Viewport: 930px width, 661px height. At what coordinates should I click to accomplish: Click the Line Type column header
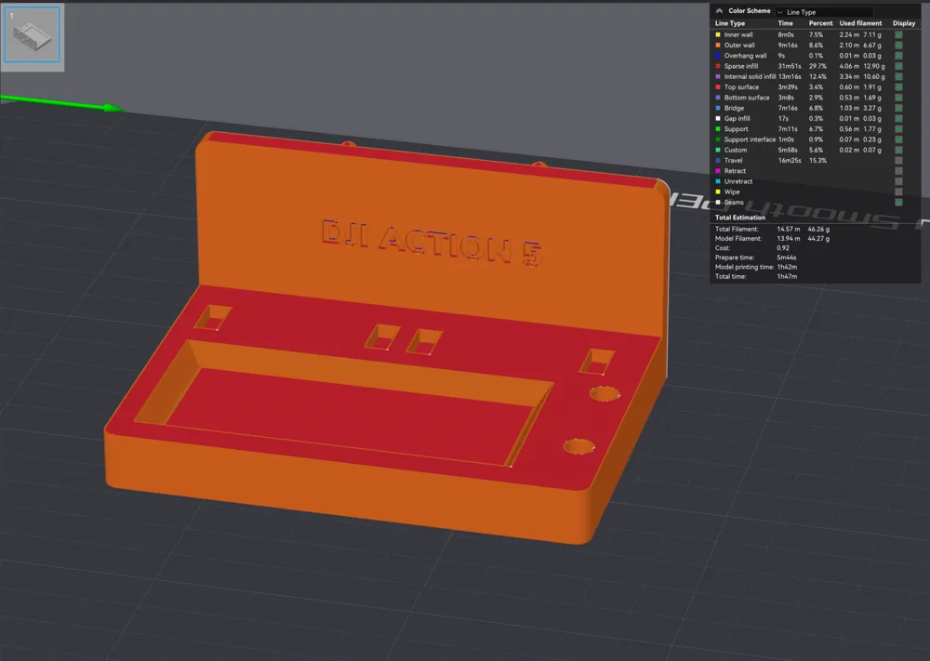click(x=730, y=24)
